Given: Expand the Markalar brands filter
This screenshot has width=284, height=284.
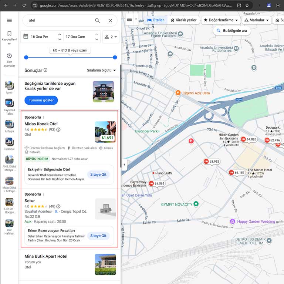Looking at the screenshot, I should (257, 20).
